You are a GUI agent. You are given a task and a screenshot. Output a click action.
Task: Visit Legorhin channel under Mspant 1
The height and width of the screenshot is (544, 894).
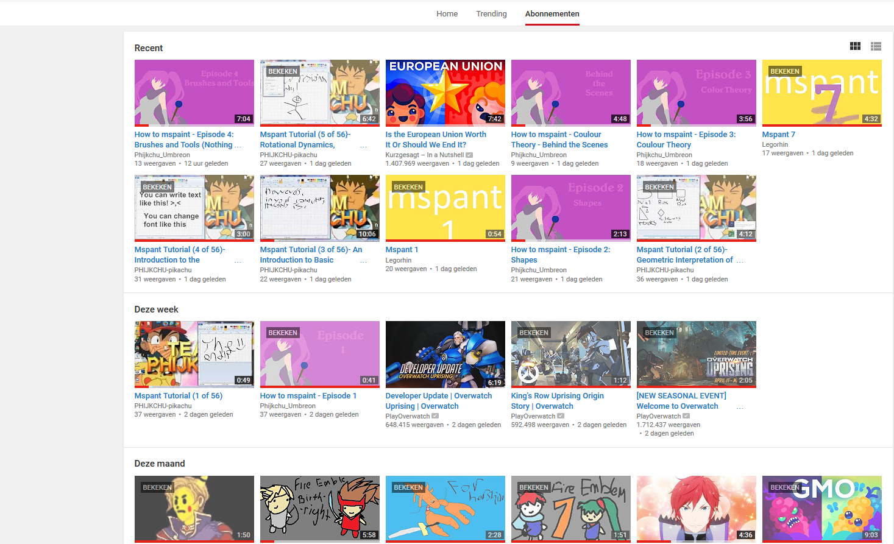pos(399,260)
